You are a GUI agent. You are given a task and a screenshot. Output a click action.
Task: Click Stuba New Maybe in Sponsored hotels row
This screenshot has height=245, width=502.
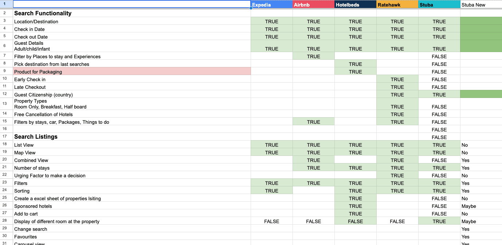coord(481,206)
